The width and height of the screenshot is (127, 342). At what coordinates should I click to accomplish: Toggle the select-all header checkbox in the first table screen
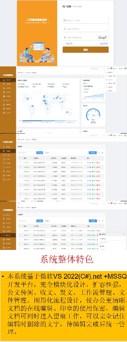pos(20,158)
